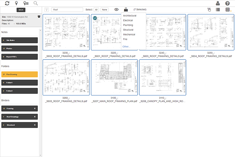This screenshot has height=157, width=235.
Task: Toggle the binder category dropdown icon
Action: coord(126,10)
